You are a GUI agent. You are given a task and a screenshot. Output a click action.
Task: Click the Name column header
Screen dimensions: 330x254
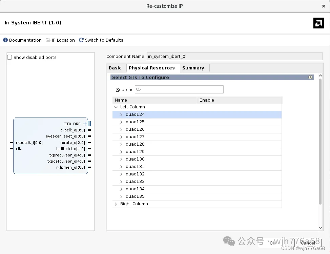[x=155, y=100]
